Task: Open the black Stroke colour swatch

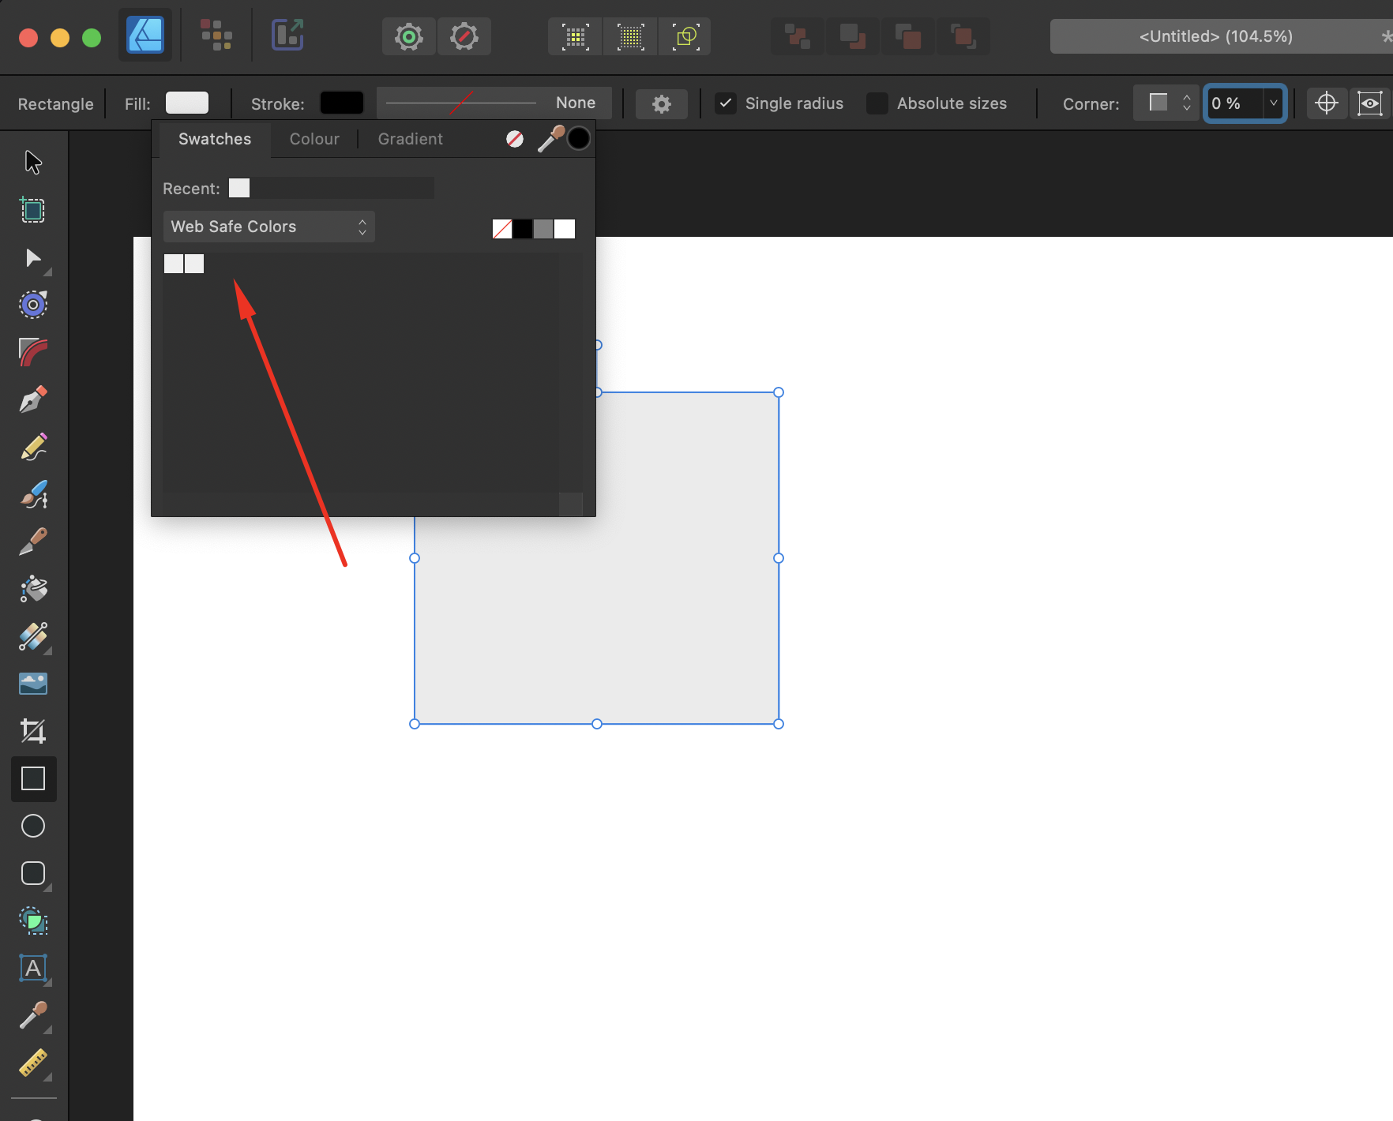Action: (342, 103)
